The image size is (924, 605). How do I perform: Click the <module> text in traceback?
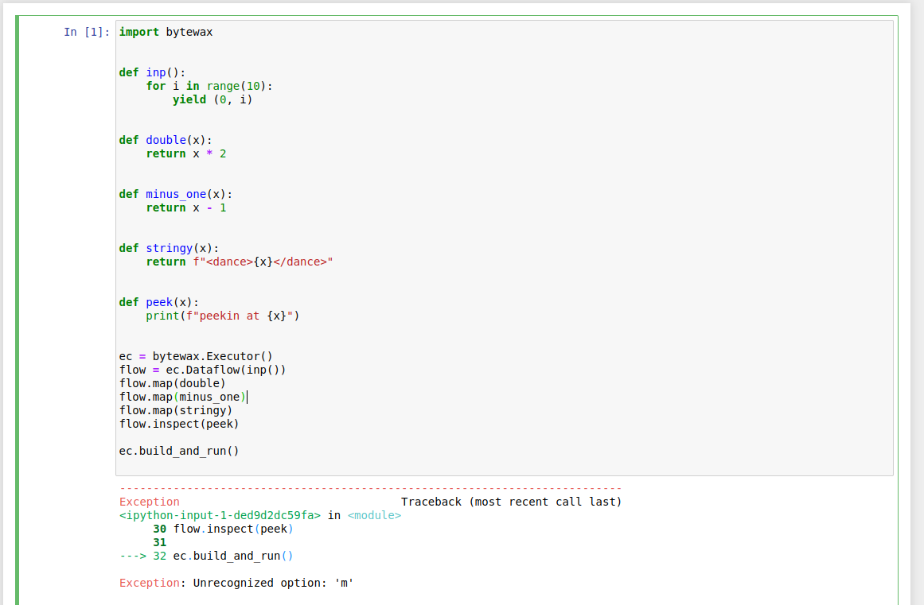point(374,515)
